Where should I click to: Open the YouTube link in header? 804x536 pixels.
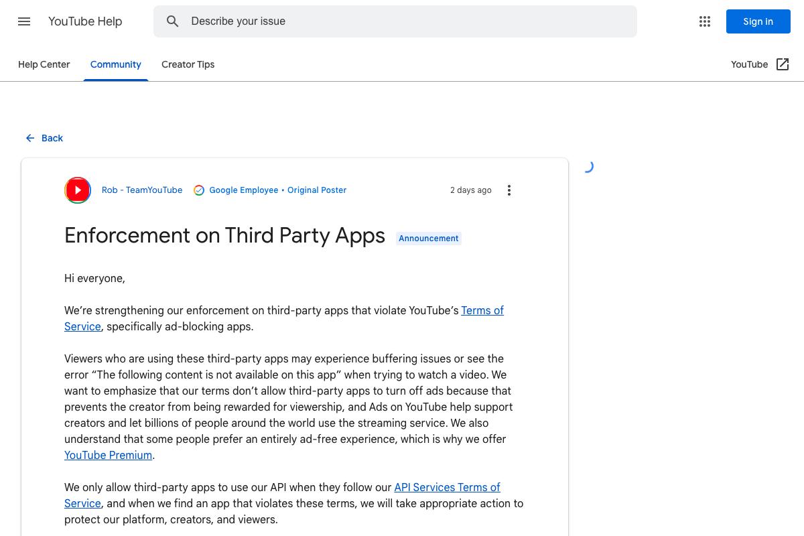[x=750, y=64]
